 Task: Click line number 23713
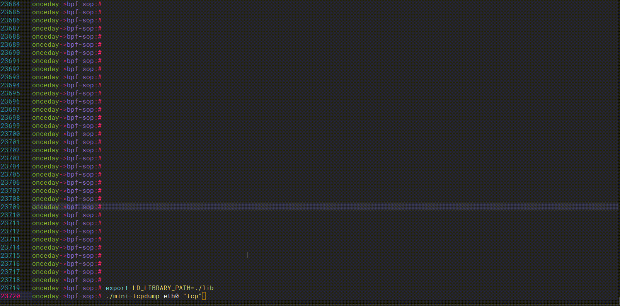[10, 240]
